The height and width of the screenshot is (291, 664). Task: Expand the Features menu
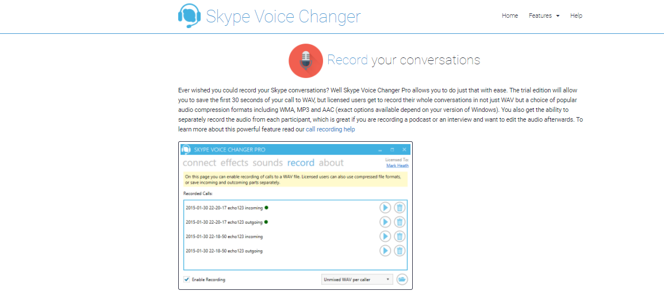pyautogui.click(x=544, y=15)
